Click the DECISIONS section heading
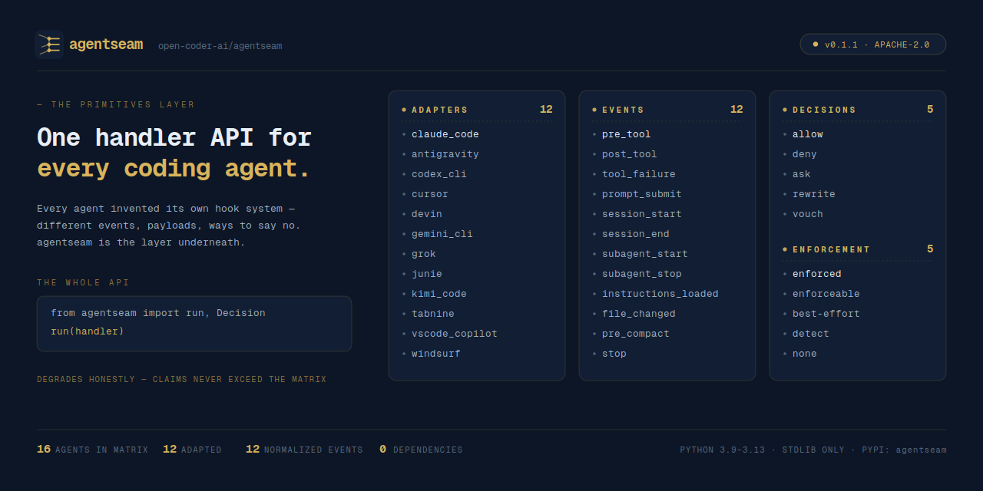Screen dimensions: 983x491 point(824,110)
